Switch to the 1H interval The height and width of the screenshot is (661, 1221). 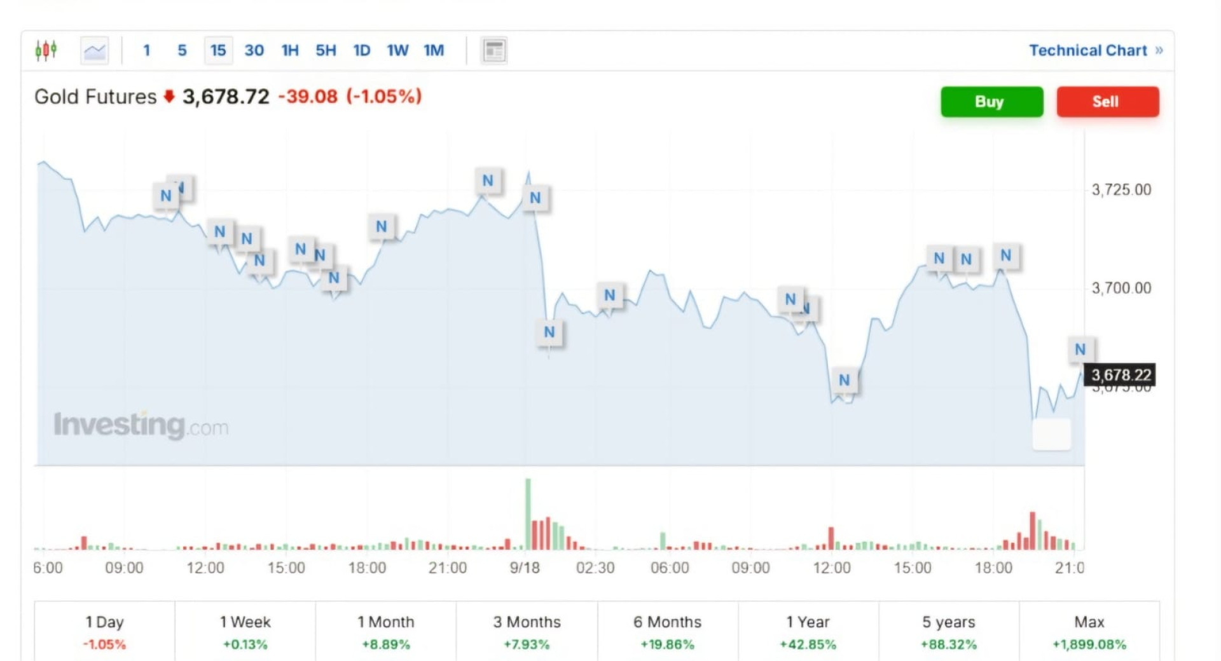290,50
